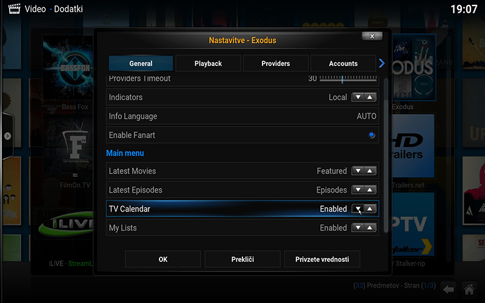
Task: Click the home icon at bottom right
Action: point(468,288)
